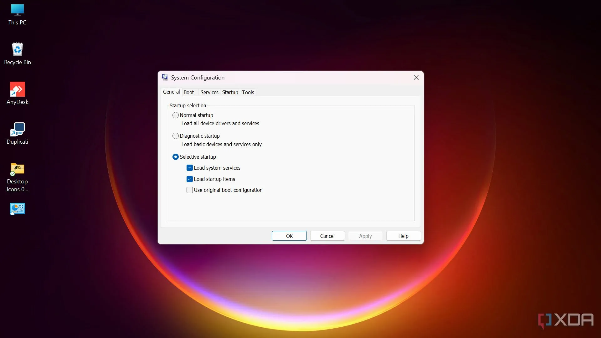Switch to the Tools tab

(x=248, y=92)
